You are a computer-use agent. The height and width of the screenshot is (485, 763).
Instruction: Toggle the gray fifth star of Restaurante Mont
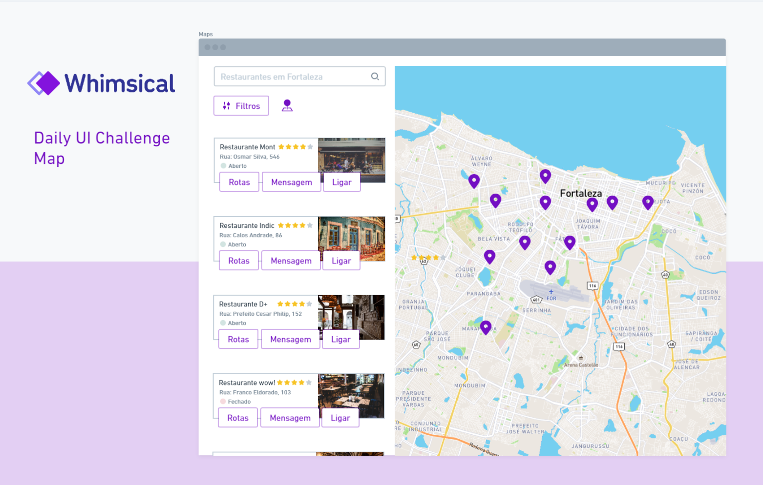click(311, 146)
